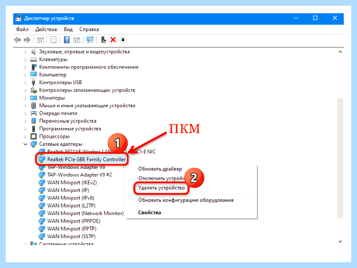Click the Компьютер category icon

pos(33,74)
